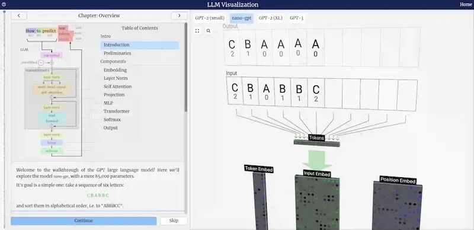Click the Chapter: Overview heading

pyautogui.click(x=99, y=15)
